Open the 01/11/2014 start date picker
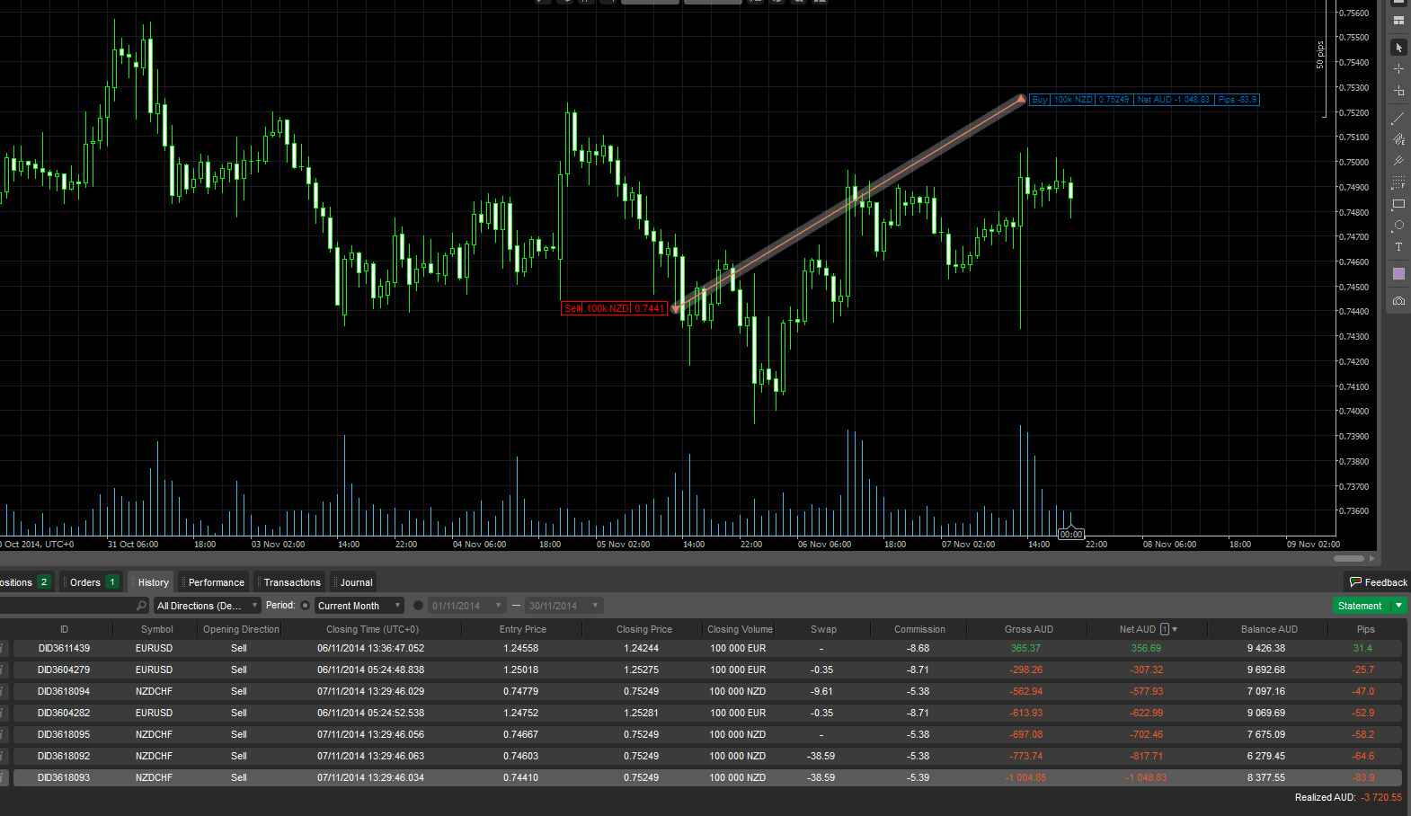This screenshot has width=1411, height=816. pyautogui.click(x=466, y=606)
